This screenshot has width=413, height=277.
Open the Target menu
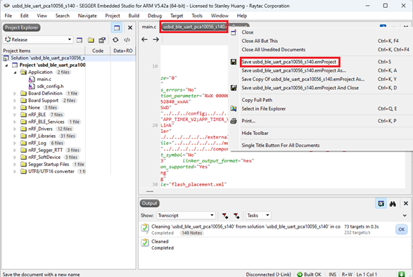click(177, 15)
